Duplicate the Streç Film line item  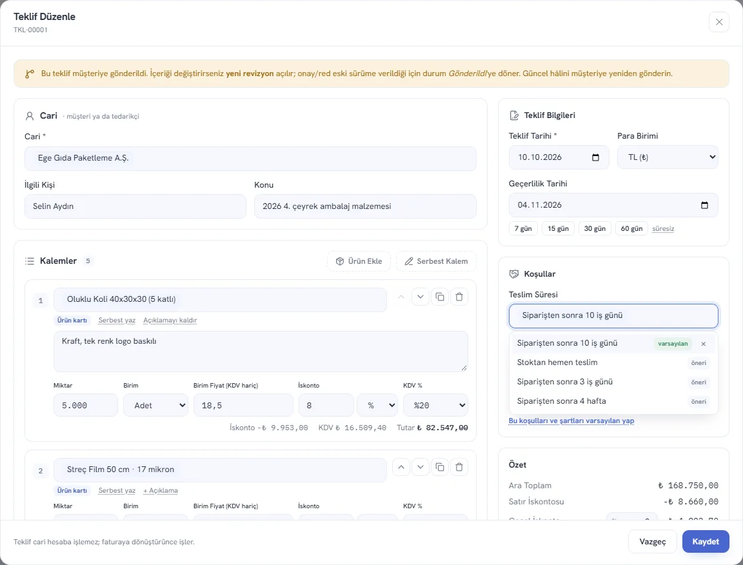440,468
